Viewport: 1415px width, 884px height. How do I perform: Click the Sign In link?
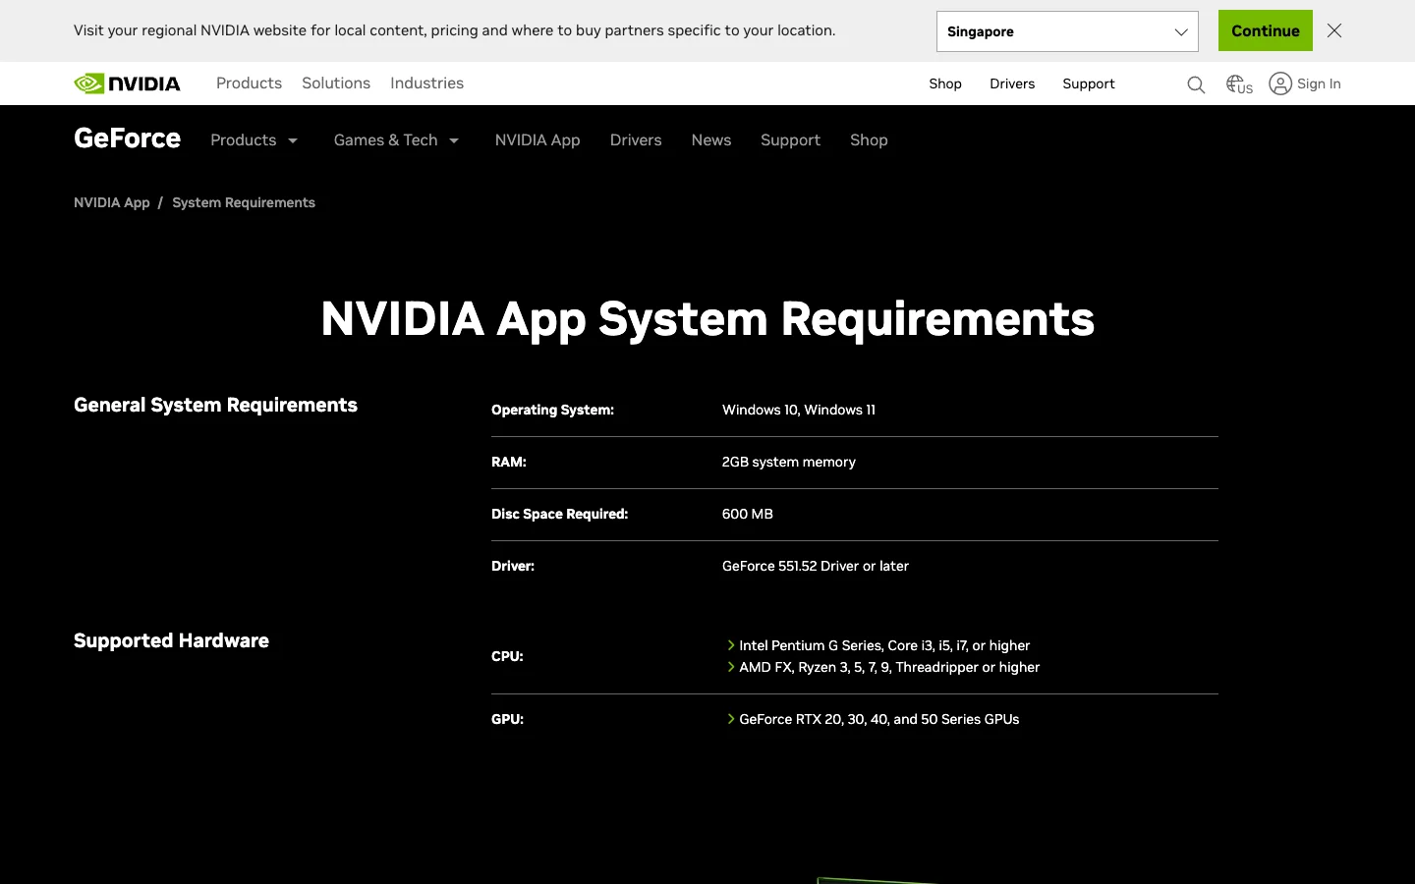tap(1319, 83)
